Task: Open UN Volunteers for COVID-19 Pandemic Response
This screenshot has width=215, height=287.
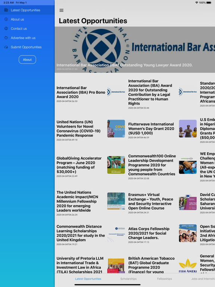Action: click(79, 129)
